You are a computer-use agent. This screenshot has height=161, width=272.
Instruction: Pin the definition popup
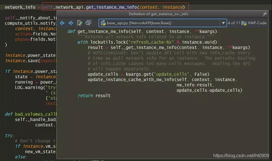click(264, 14)
